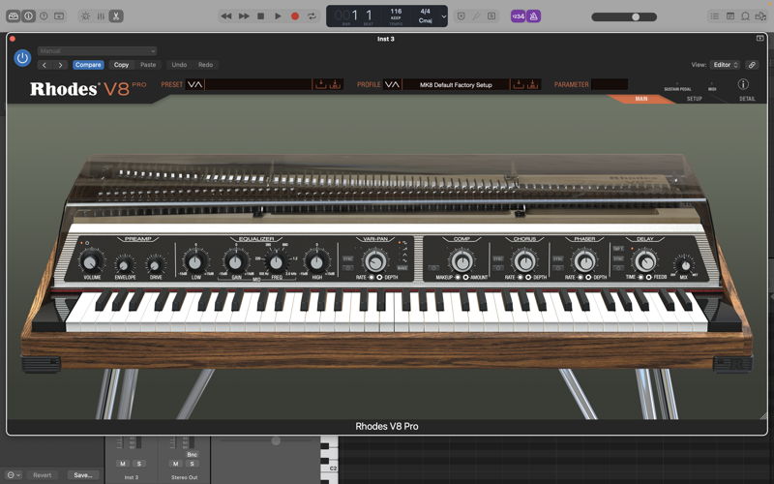The width and height of the screenshot is (774, 484).
Task: Mute the Inst 3 channel strip
Action: [x=123, y=464]
